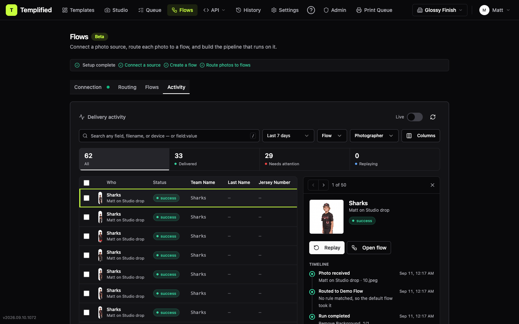Screen dimensions: 519x324
Task: Click the Run completed timeline marker
Action: pyautogui.click(x=312, y=317)
